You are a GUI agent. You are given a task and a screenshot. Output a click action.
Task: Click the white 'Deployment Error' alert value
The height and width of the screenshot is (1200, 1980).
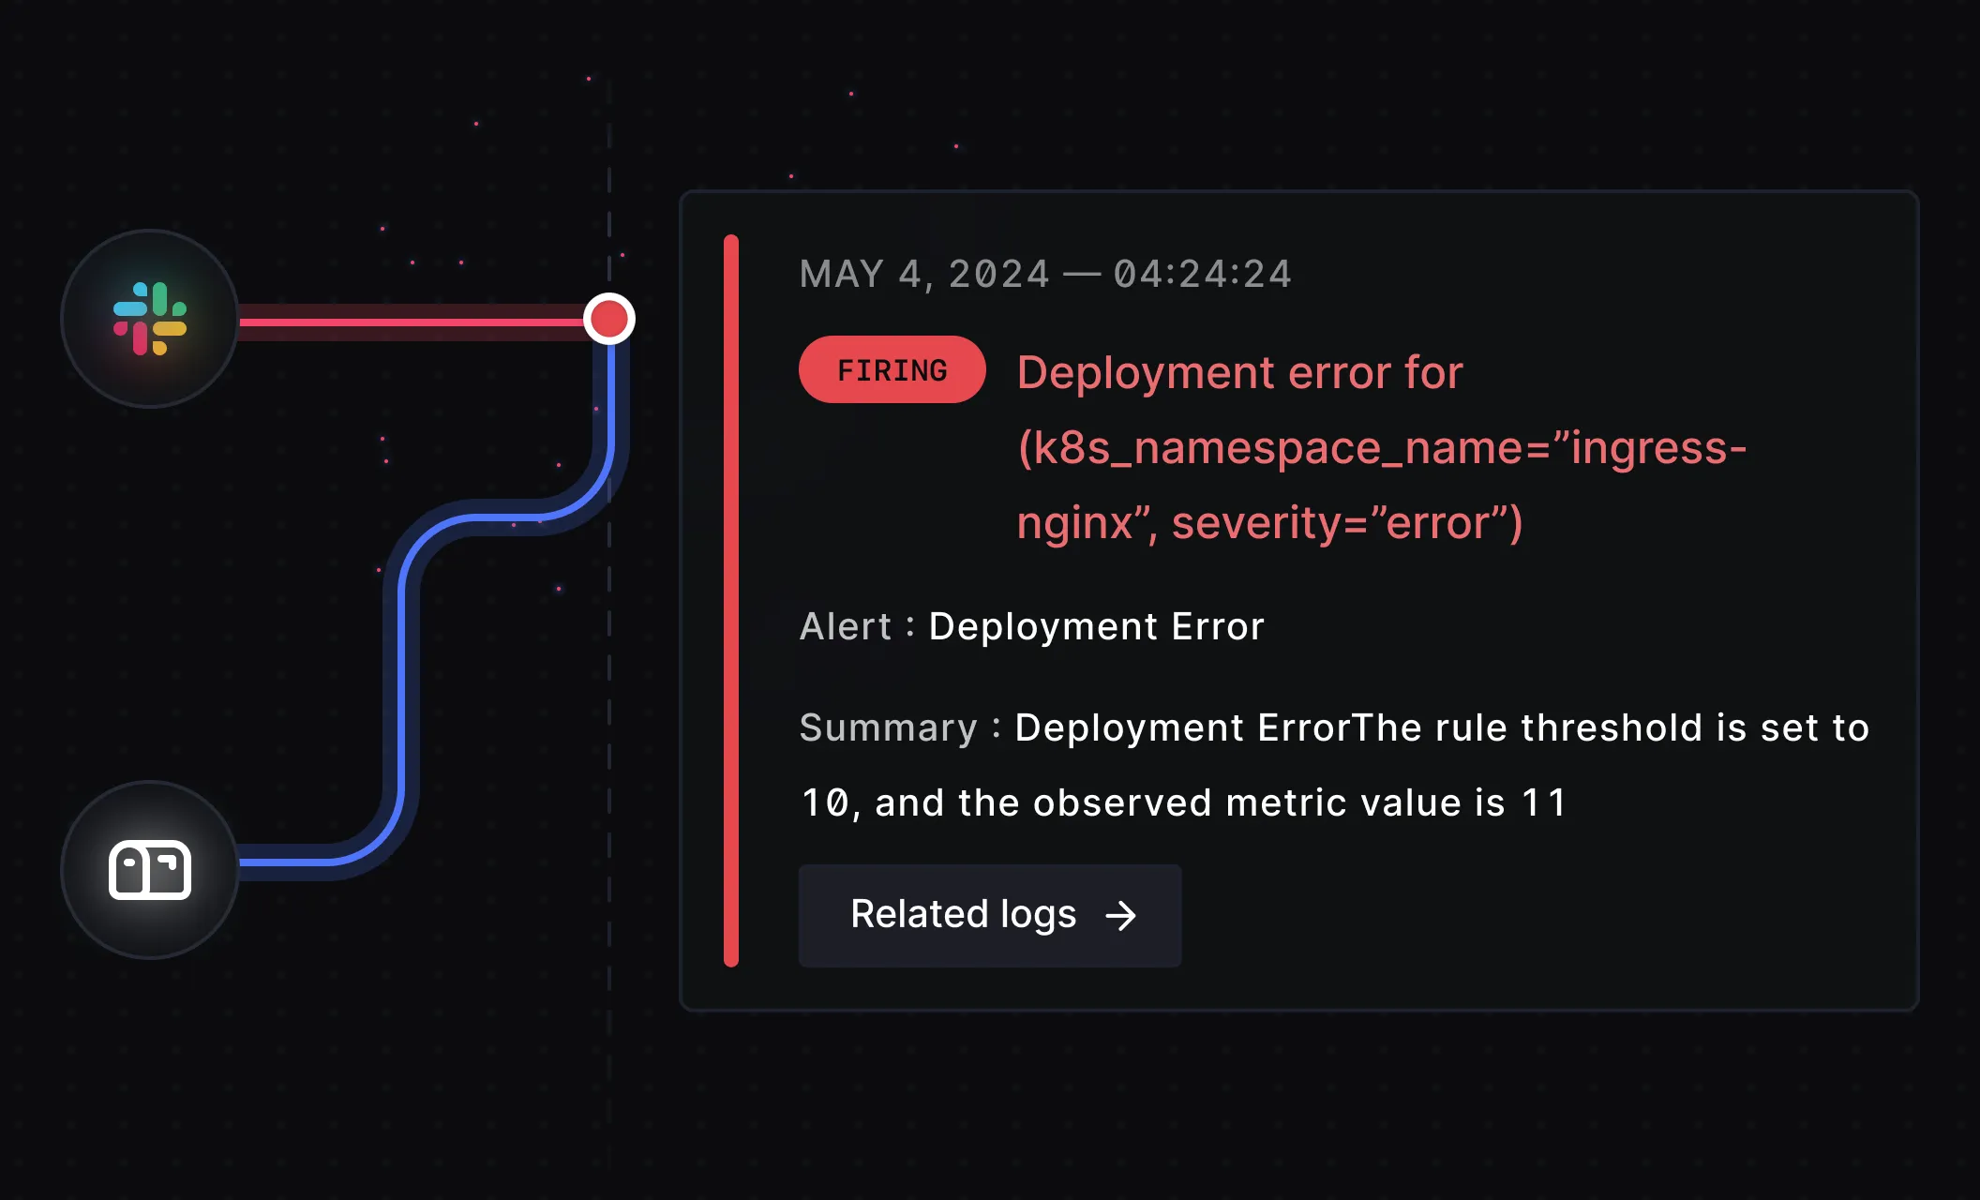[1096, 626]
